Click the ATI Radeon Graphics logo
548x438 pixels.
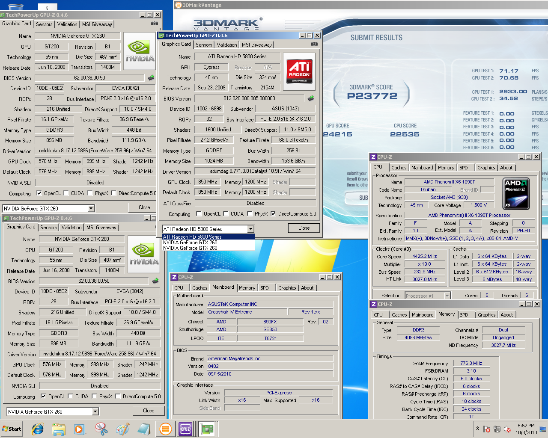(299, 71)
